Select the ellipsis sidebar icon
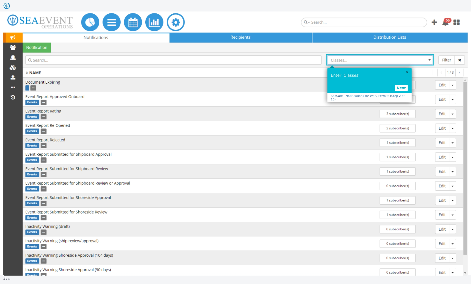Image resolution: width=471 pixels, height=284 pixels. 13,87
